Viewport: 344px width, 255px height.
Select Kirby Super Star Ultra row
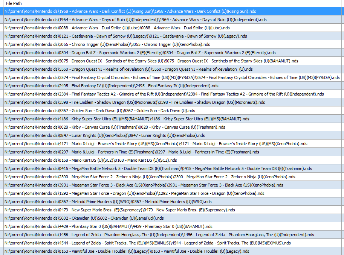tap(173, 119)
